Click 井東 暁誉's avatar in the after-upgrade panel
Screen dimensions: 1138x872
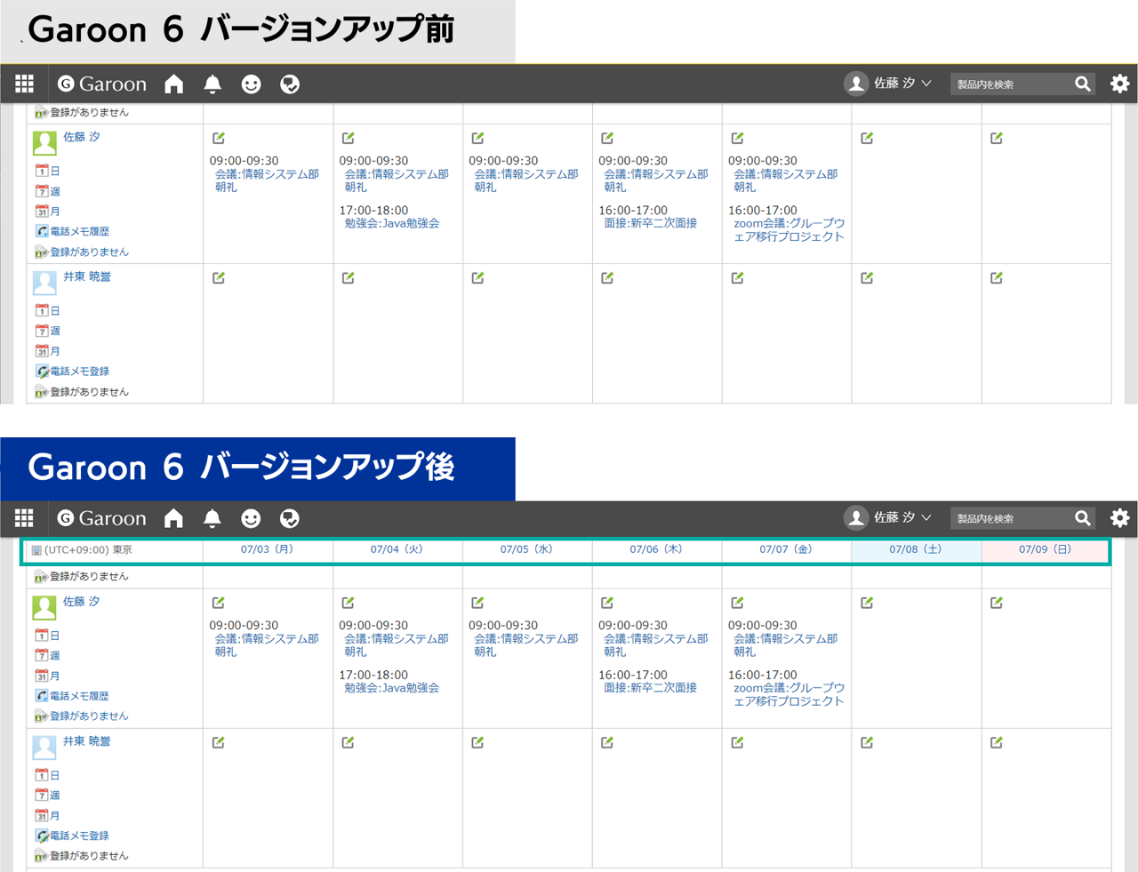coord(44,748)
